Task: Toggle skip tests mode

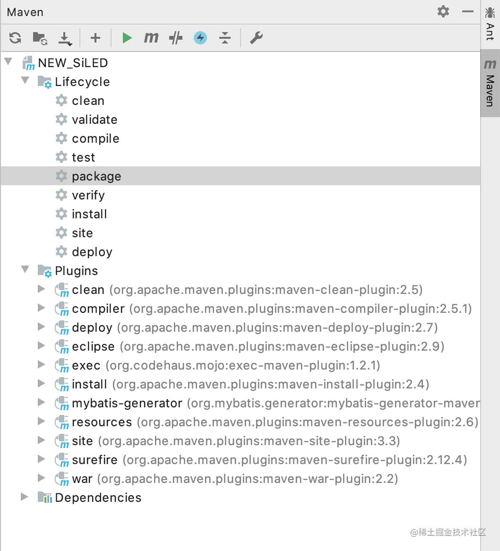Action: [176, 38]
